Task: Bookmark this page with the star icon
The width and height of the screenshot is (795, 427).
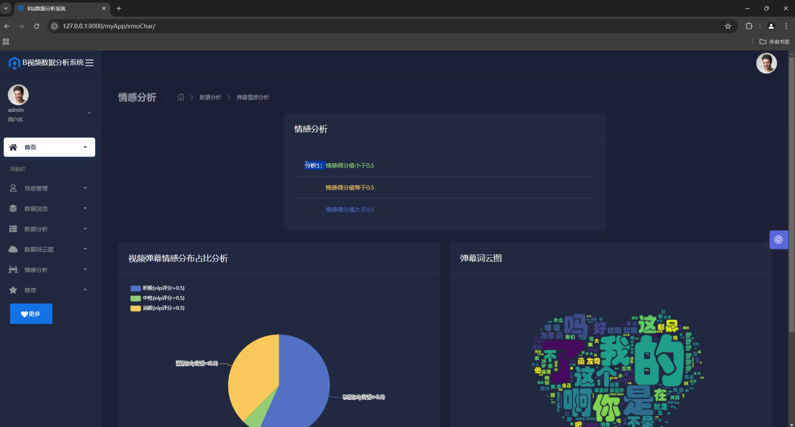Action: click(728, 26)
